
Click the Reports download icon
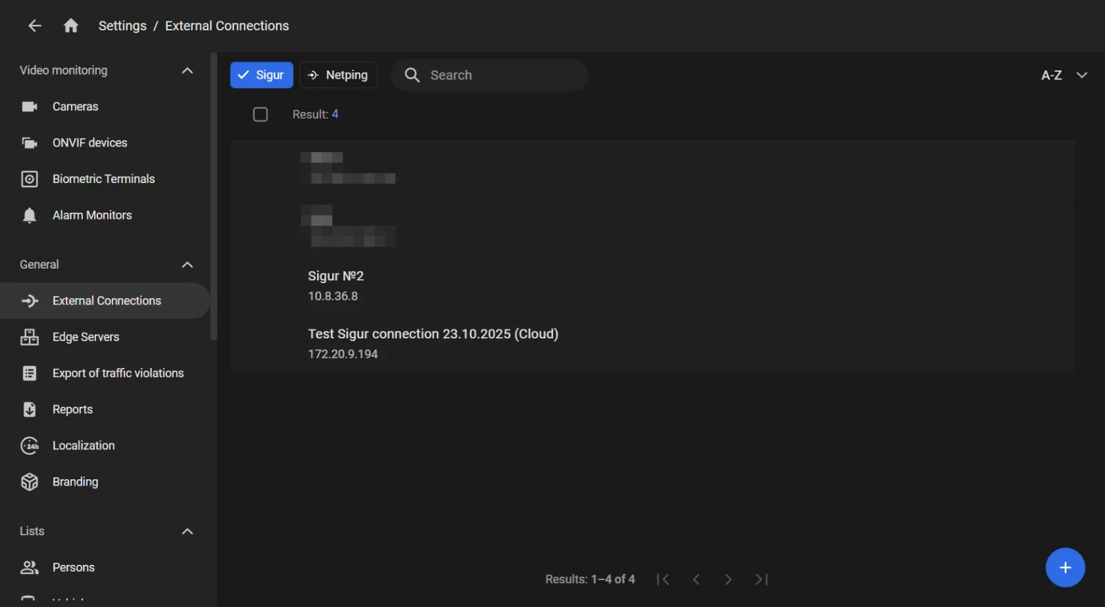pyautogui.click(x=30, y=410)
